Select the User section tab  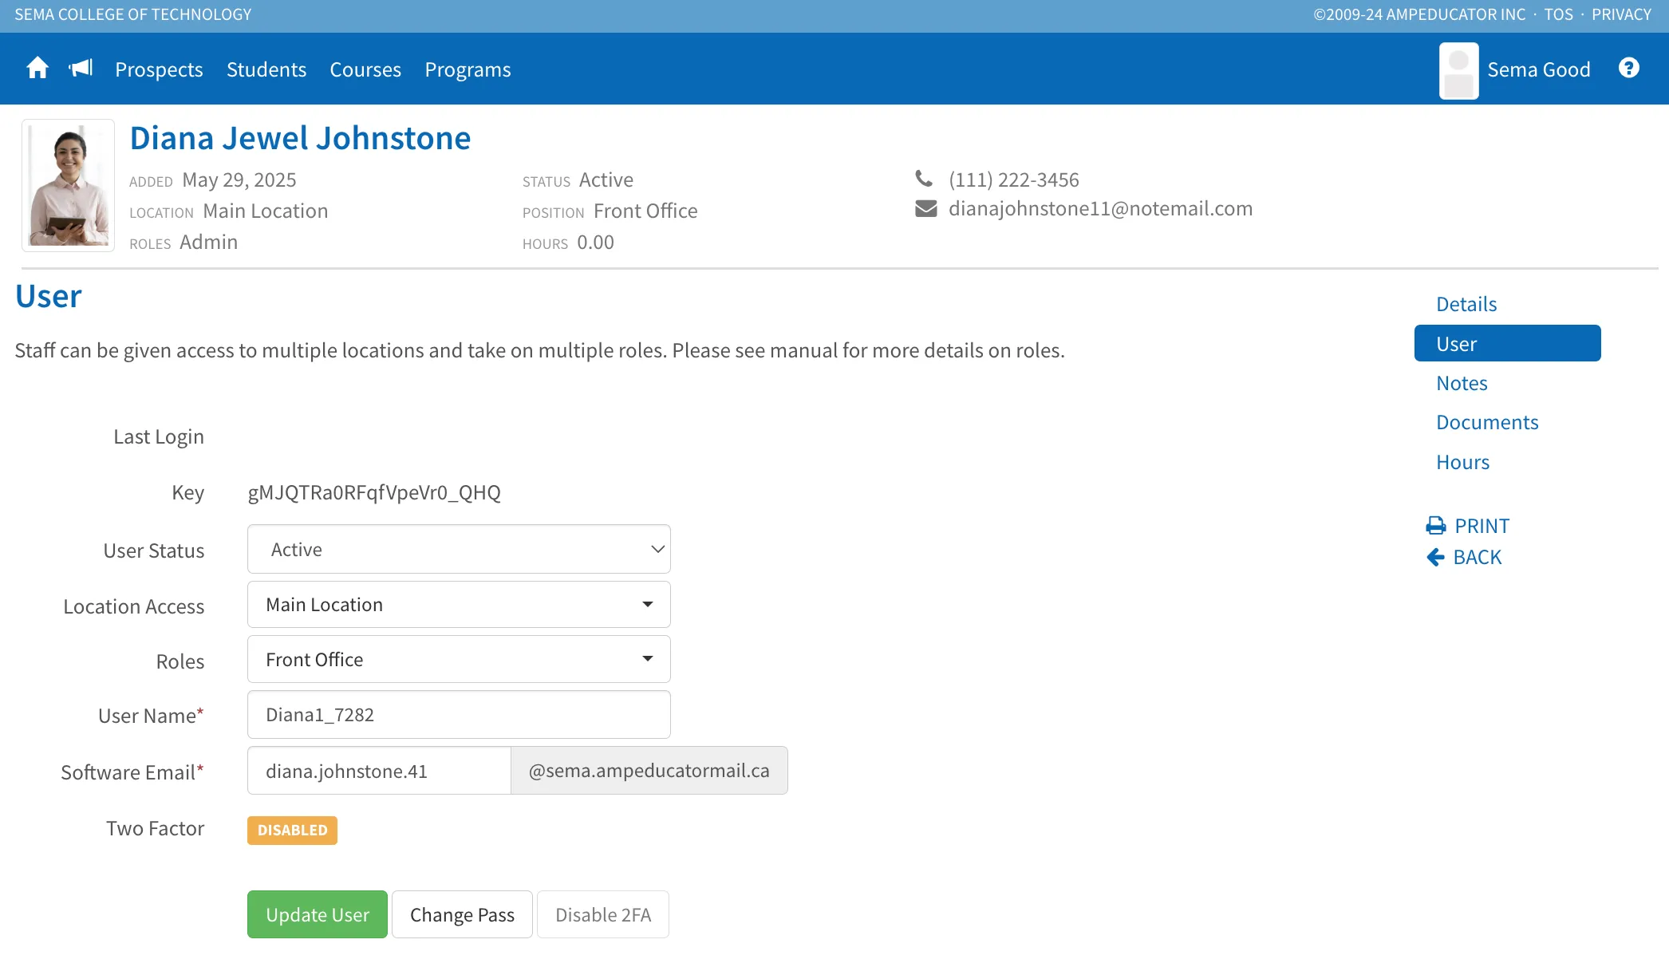point(1507,343)
